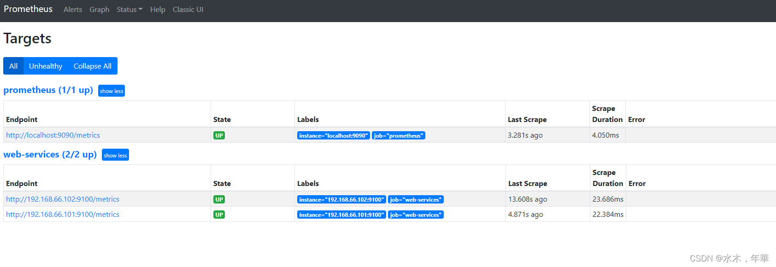Click State header in web-services table
Image resolution: width=776 pixels, height=267 pixels.
(222, 184)
